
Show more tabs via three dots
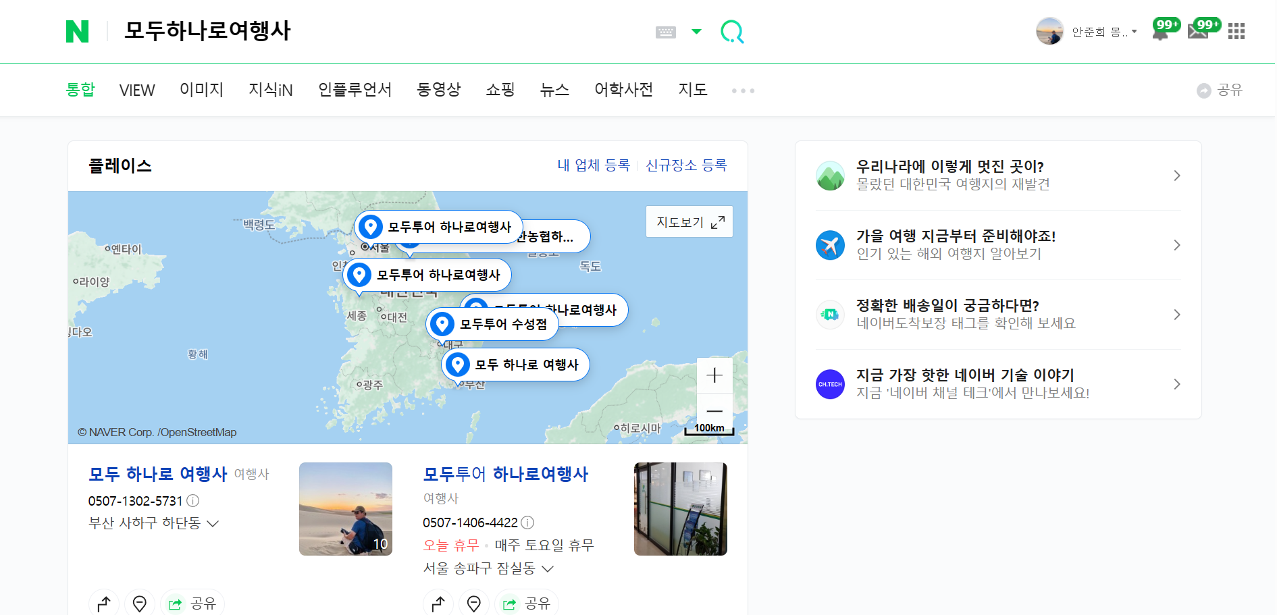click(743, 90)
